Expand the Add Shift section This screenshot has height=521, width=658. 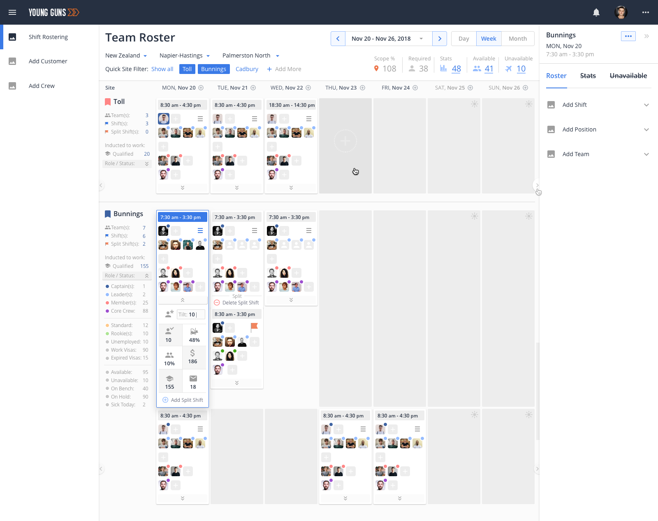coord(598,105)
